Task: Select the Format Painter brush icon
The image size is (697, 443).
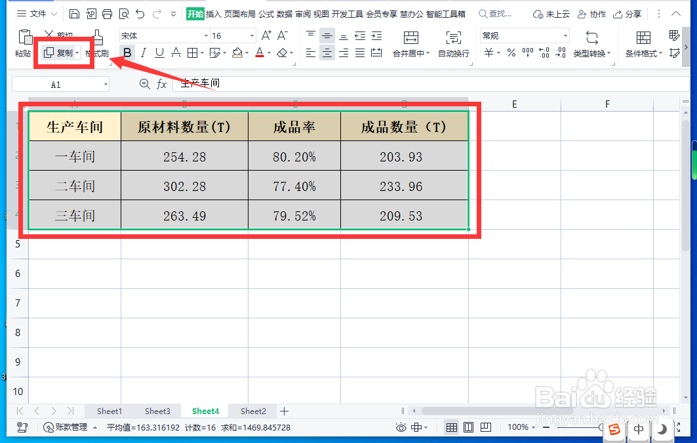Action: 97,38
